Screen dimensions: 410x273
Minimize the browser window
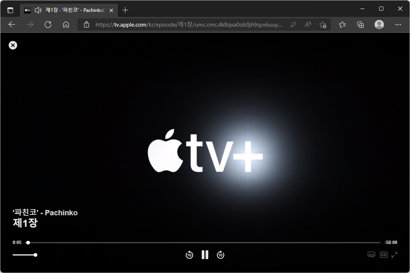(x=362, y=9)
